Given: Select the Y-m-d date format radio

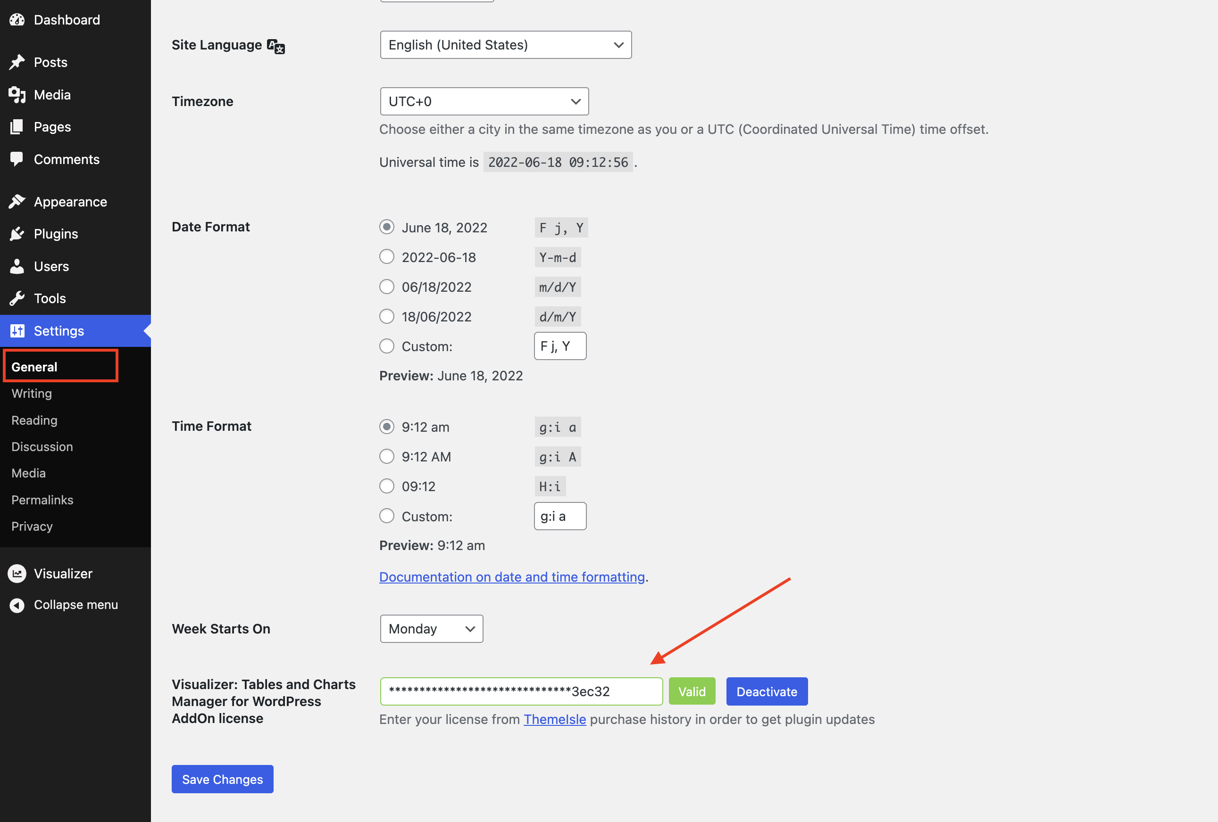Looking at the screenshot, I should point(387,257).
